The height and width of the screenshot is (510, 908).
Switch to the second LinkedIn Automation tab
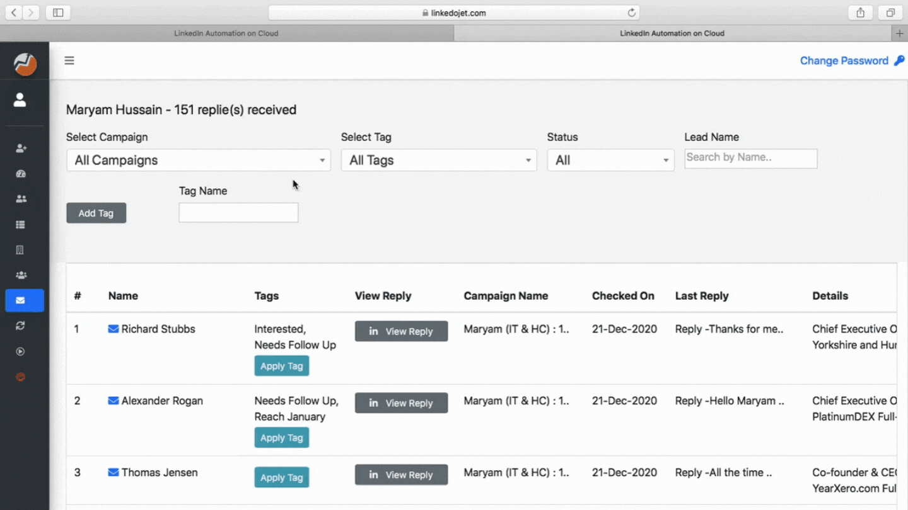pyautogui.click(x=672, y=33)
